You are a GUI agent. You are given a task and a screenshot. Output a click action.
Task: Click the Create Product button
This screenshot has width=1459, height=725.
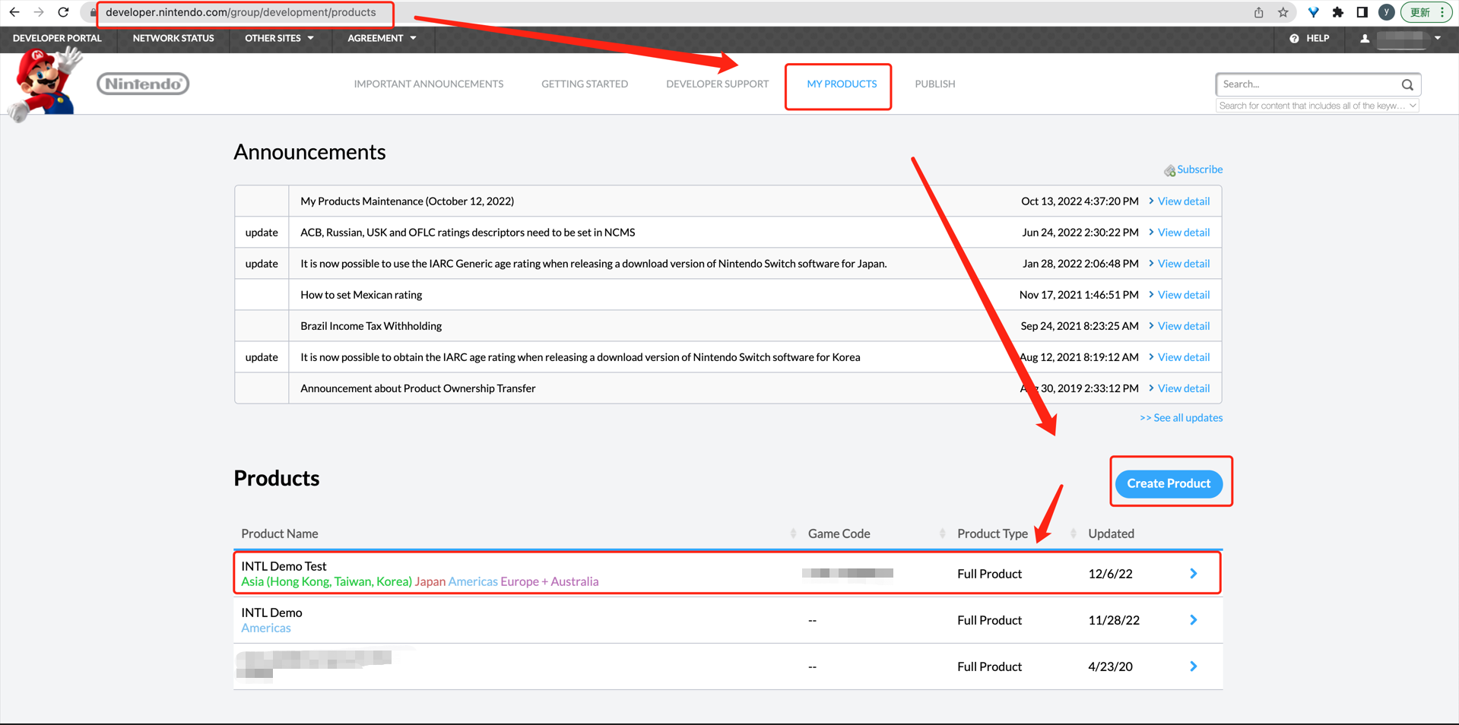[x=1169, y=483]
